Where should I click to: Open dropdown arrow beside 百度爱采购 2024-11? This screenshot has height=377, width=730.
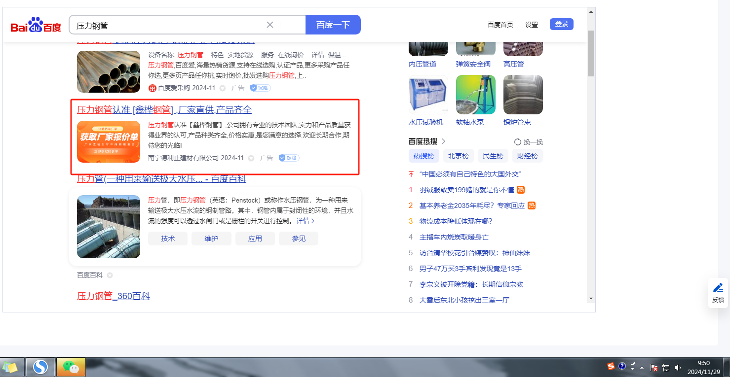click(222, 88)
